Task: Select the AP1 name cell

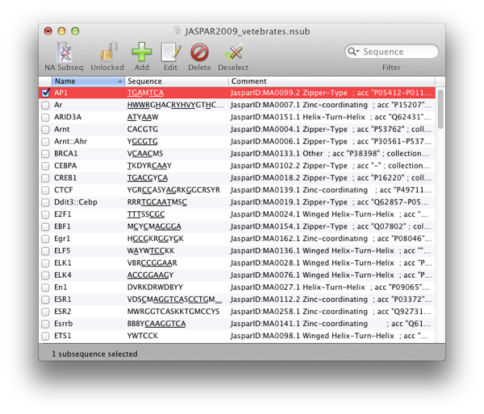Action: [60, 93]
